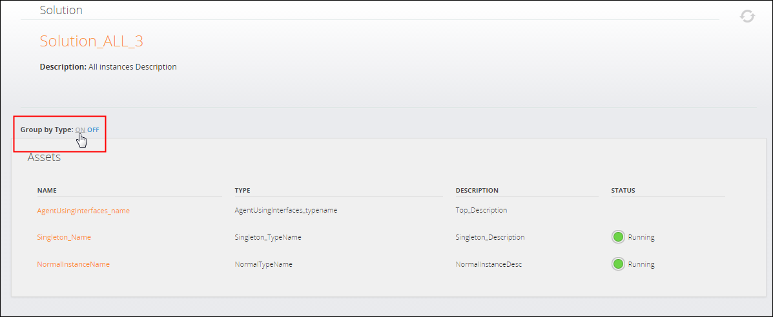Click the Top_Description cell
Viewport: 773px width, 317px height.
481,210
